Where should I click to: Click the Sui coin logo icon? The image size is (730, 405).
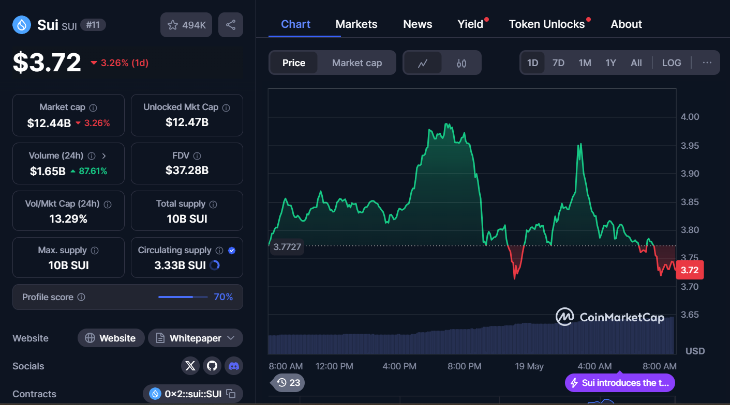tap(22, 25)
